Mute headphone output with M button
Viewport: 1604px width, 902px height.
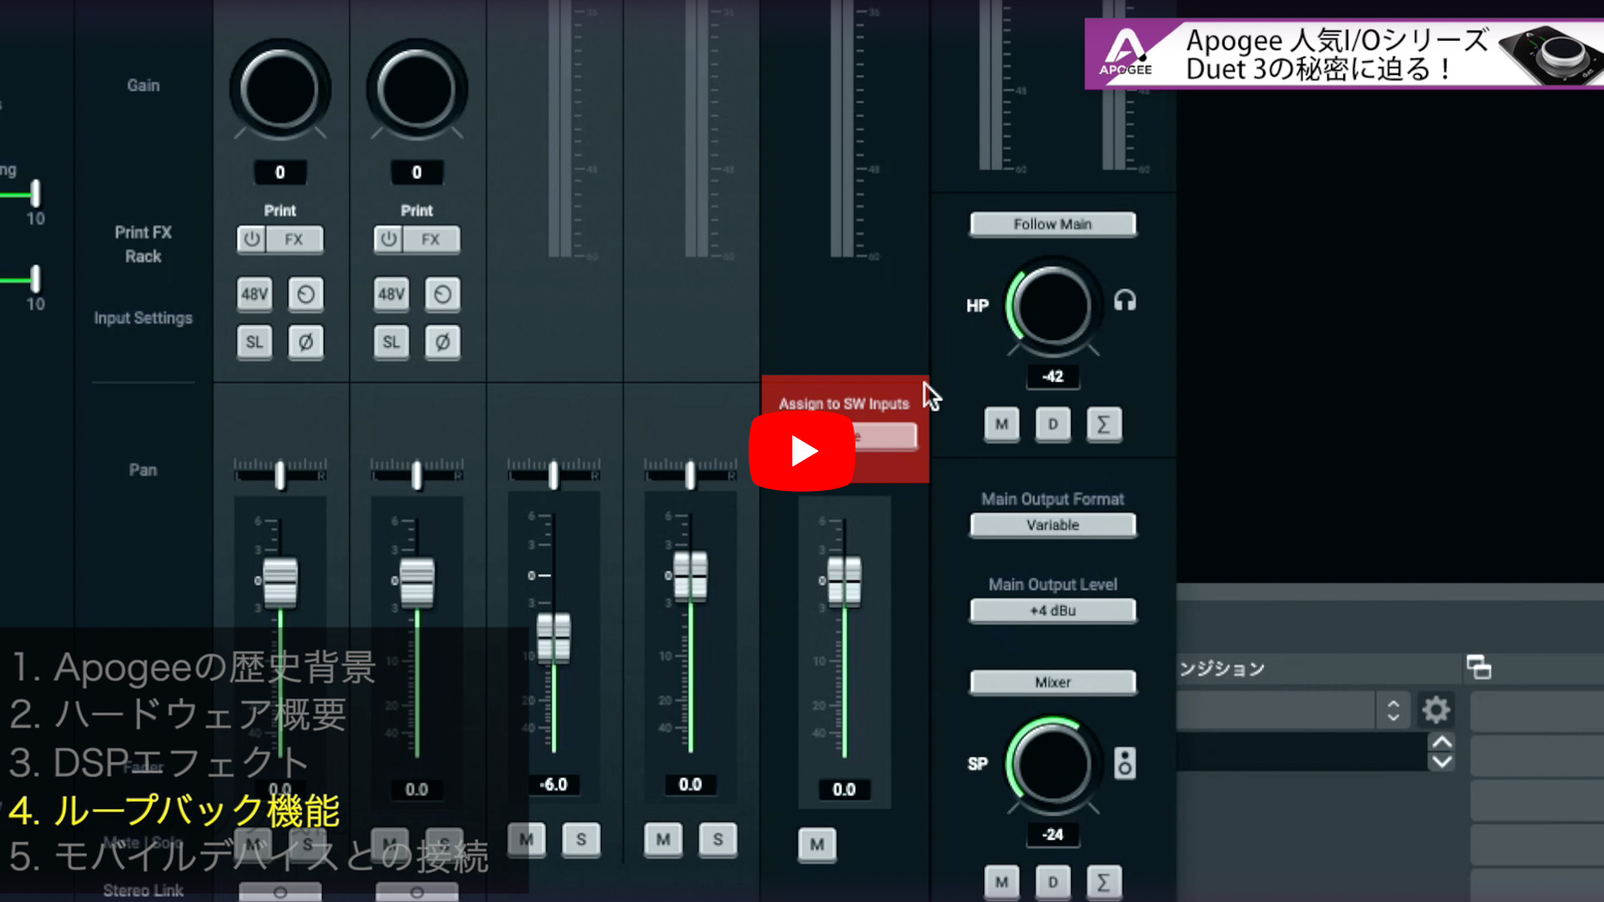point(1002,424)
